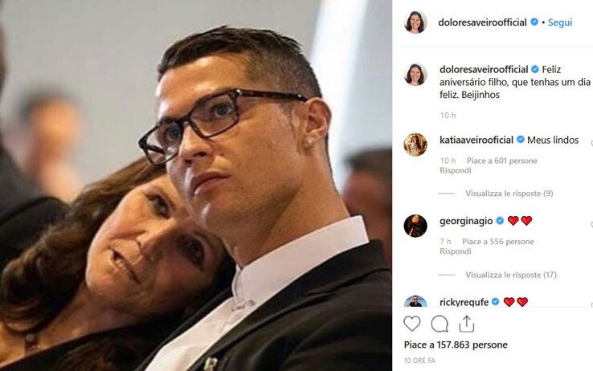Open rickyregufe's profile avatar
593x371 pixels.
tap(415, 301)
